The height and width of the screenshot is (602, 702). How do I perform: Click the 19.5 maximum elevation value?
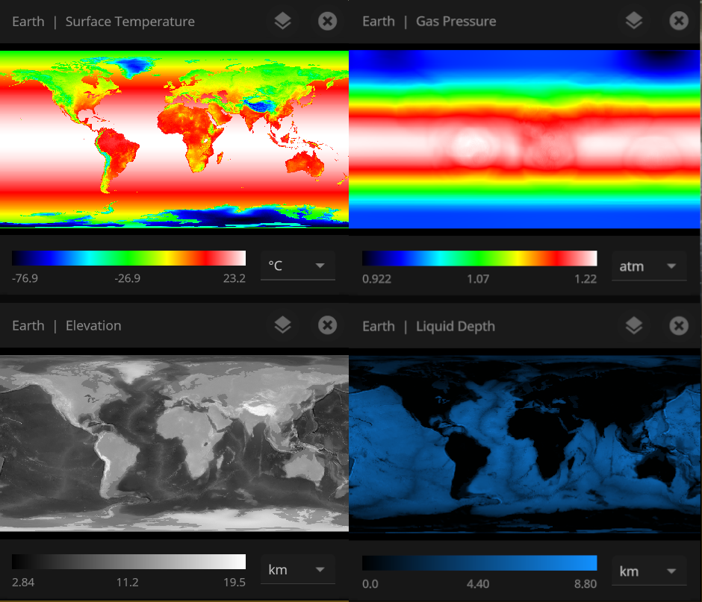pyautogui.click(x=234, y=583)
